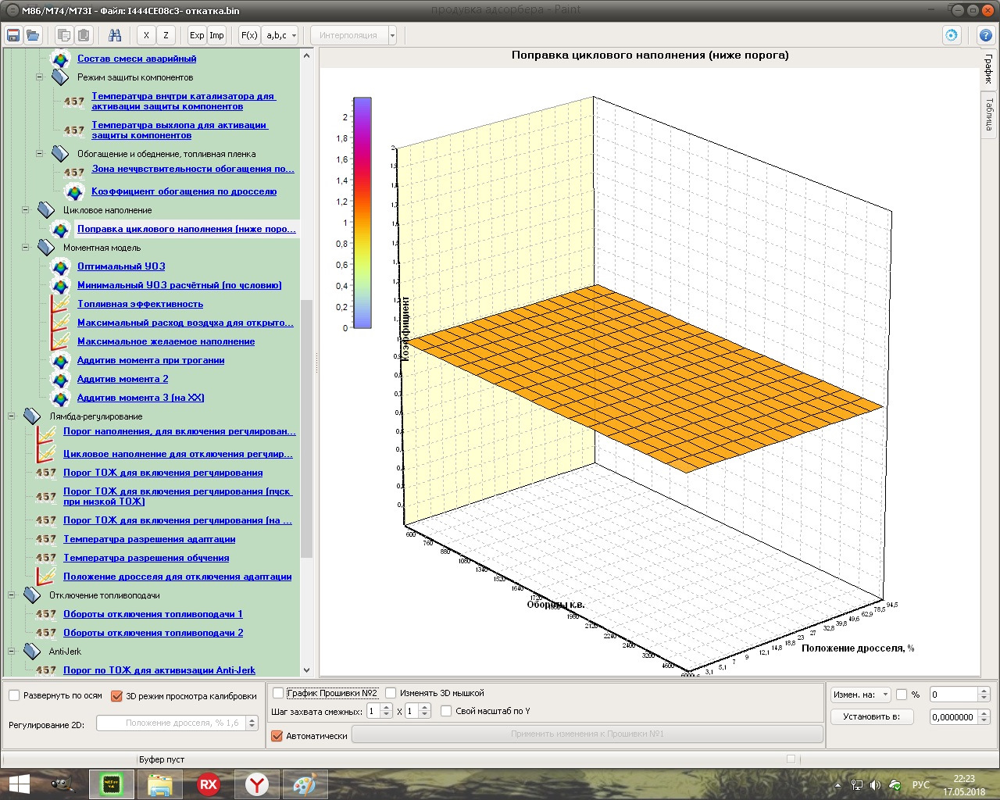
Task: Select the График tab
Action: (989, 69)
